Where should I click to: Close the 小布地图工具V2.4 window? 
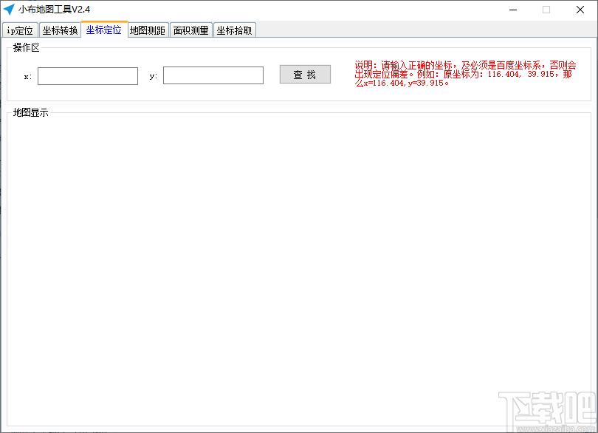tap(580, 10)
